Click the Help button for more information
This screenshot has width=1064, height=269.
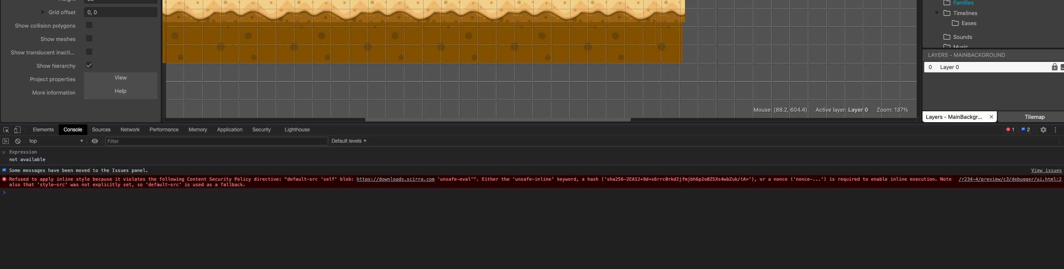tap(120, 91)
